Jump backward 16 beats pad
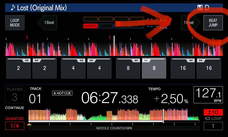The image size is (228, 137). coord(183,68)
